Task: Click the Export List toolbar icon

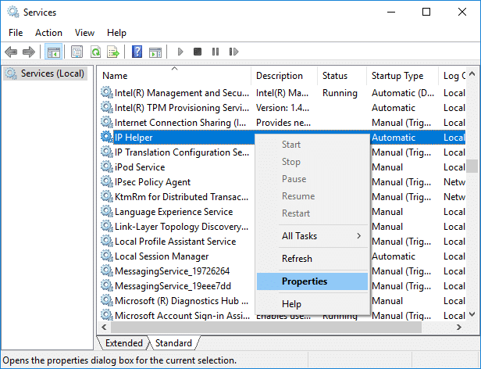Action: pos(112,52)
